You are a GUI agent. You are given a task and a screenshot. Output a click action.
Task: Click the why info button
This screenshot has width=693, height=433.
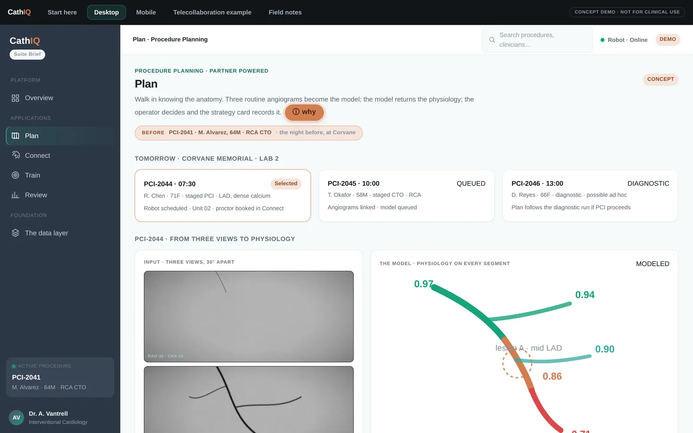tap(304, 112)
